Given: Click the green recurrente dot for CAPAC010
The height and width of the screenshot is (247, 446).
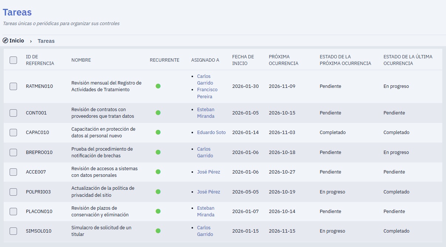Looking at the screenshot, I should (x=158, y=132).
